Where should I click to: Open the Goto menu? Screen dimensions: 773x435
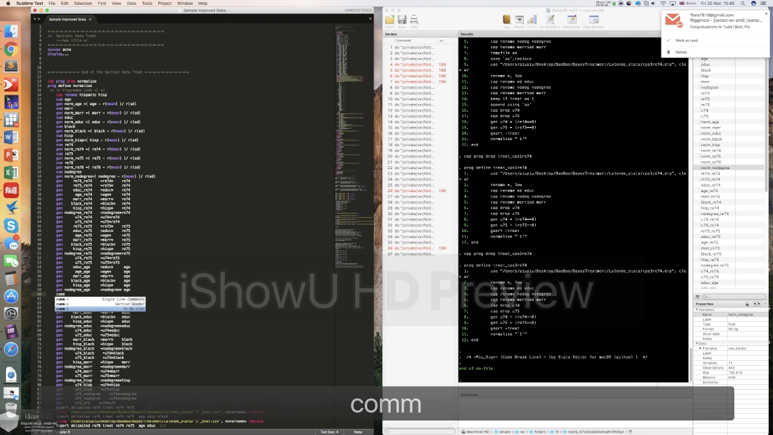[x=132, y=3]
